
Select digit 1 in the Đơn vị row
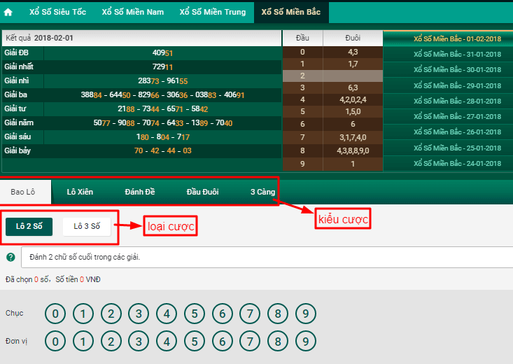tap(83, 342)
